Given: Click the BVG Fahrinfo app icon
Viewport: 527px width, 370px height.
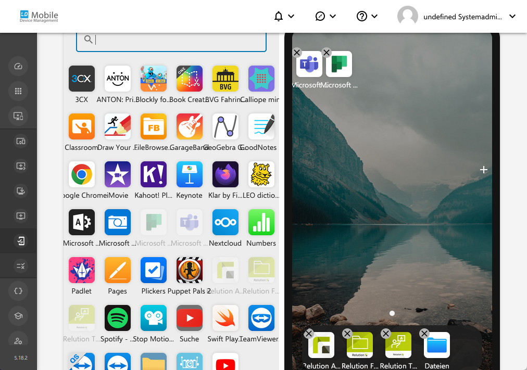Looking at the screenshot, I should (225, 79).
